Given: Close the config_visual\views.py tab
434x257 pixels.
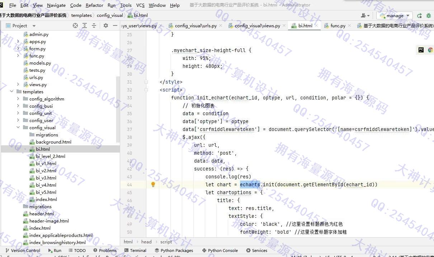Looking at the screenshot, I should 284,26.
